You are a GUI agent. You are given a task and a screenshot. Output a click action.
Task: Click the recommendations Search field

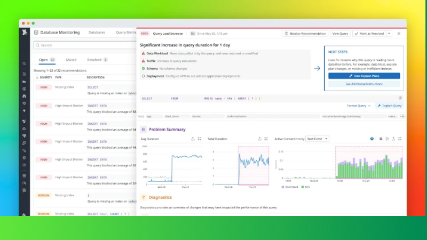(80, 45)
